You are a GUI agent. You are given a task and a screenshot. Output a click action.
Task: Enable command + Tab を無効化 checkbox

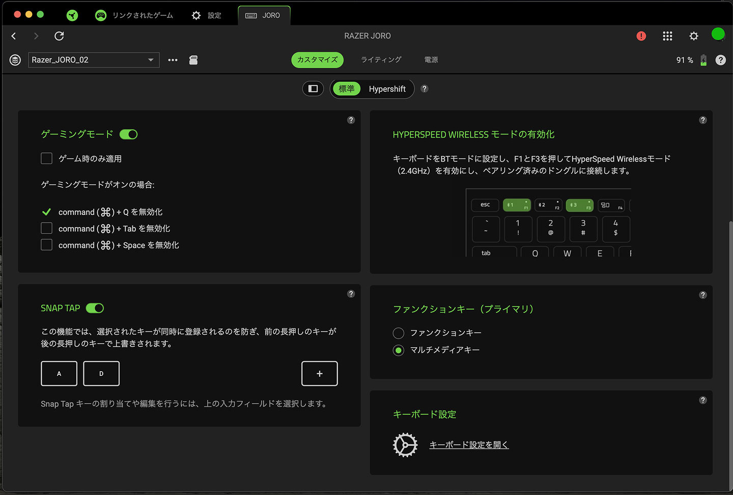47,228
